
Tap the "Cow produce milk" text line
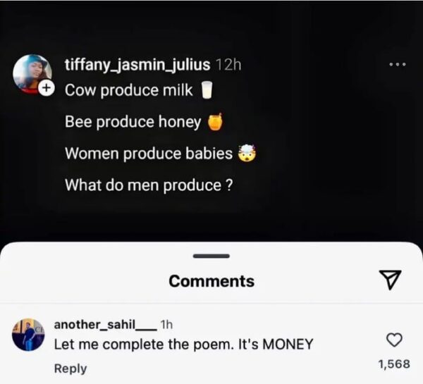point(128,90)
